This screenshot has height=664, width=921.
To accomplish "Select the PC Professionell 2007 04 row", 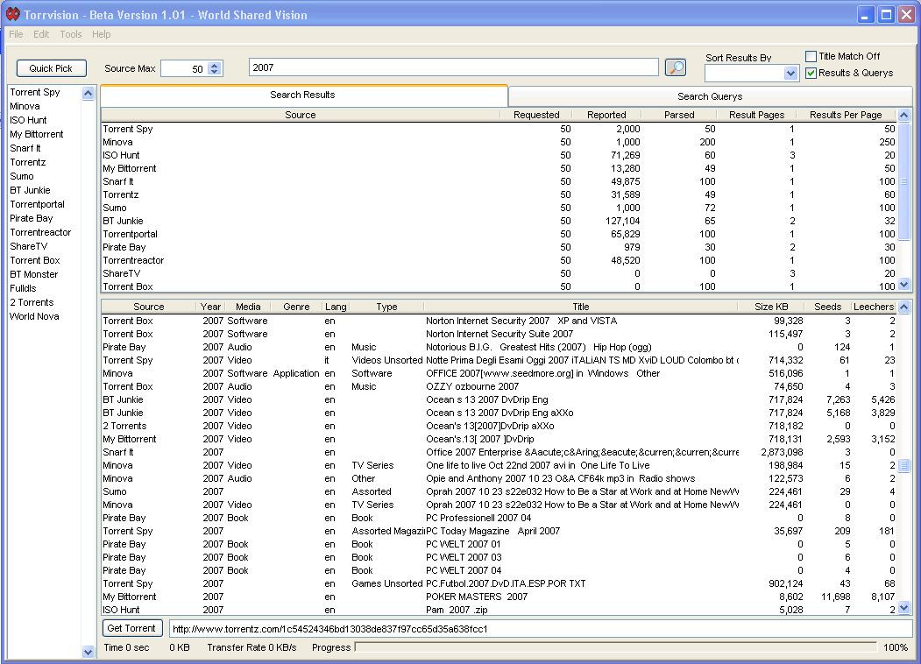I will coord(499,518).
